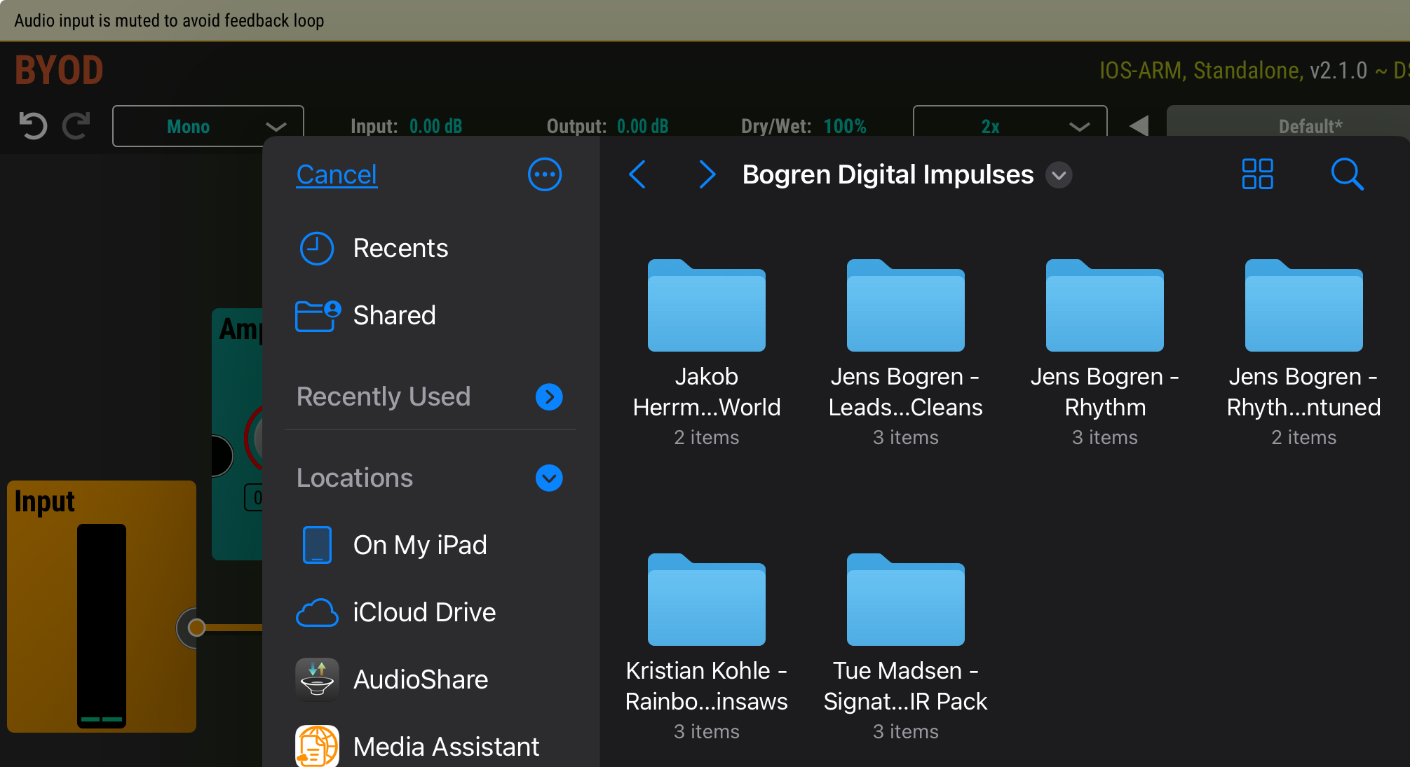This screenshot has height=767, width=1410.
Task: Click the Media Assistant app icon
Action: point(317,746)
